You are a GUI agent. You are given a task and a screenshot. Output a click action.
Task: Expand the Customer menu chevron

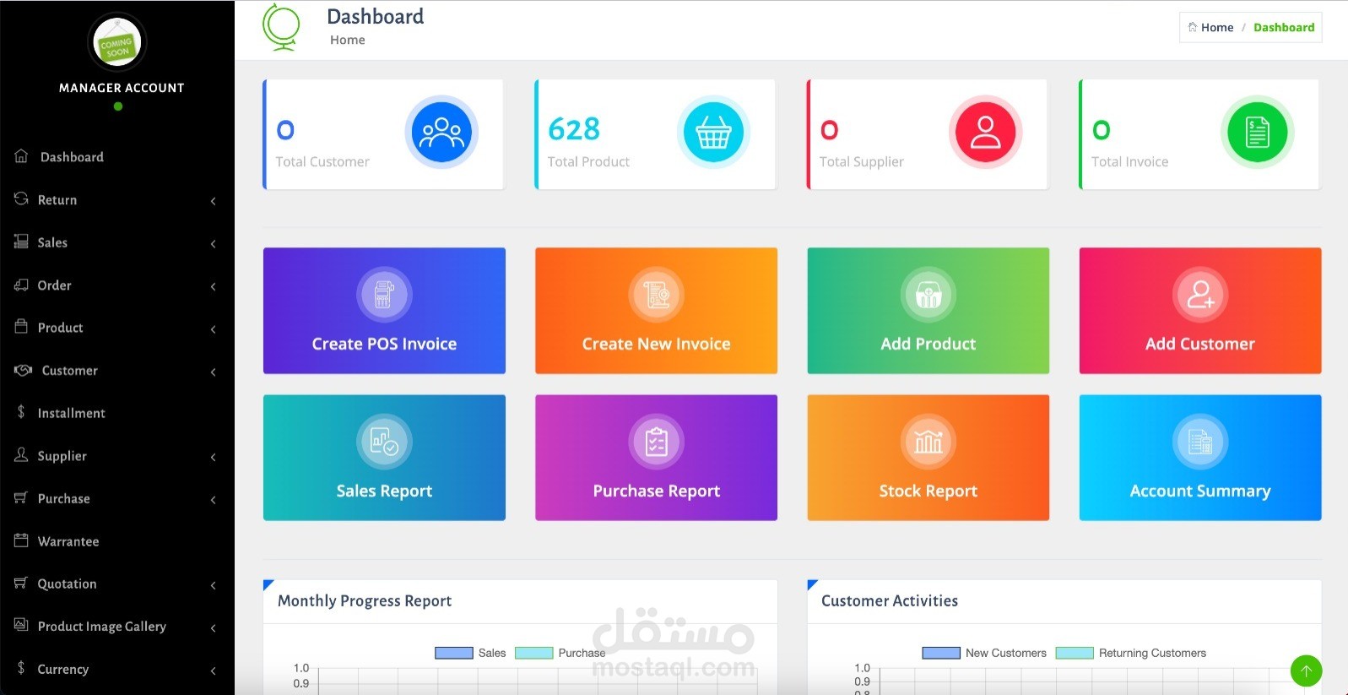pos(214,372)
